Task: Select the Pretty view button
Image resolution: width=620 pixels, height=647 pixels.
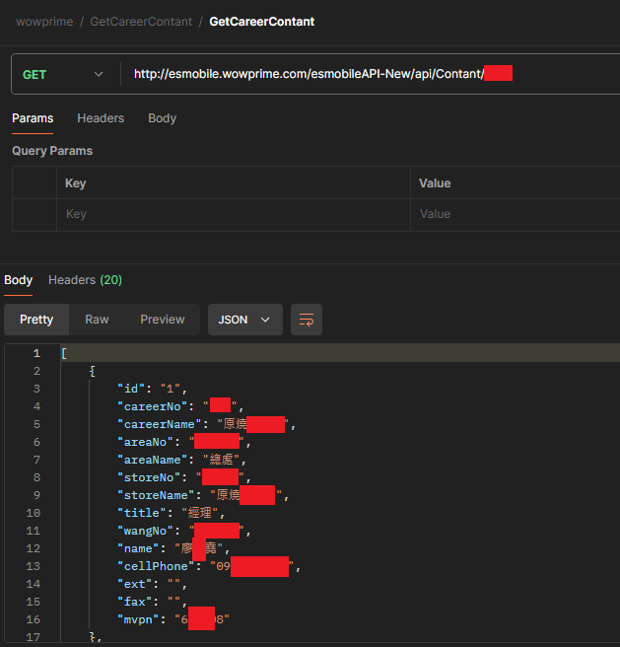Action: pyautogui.click(x=36, y=320)
